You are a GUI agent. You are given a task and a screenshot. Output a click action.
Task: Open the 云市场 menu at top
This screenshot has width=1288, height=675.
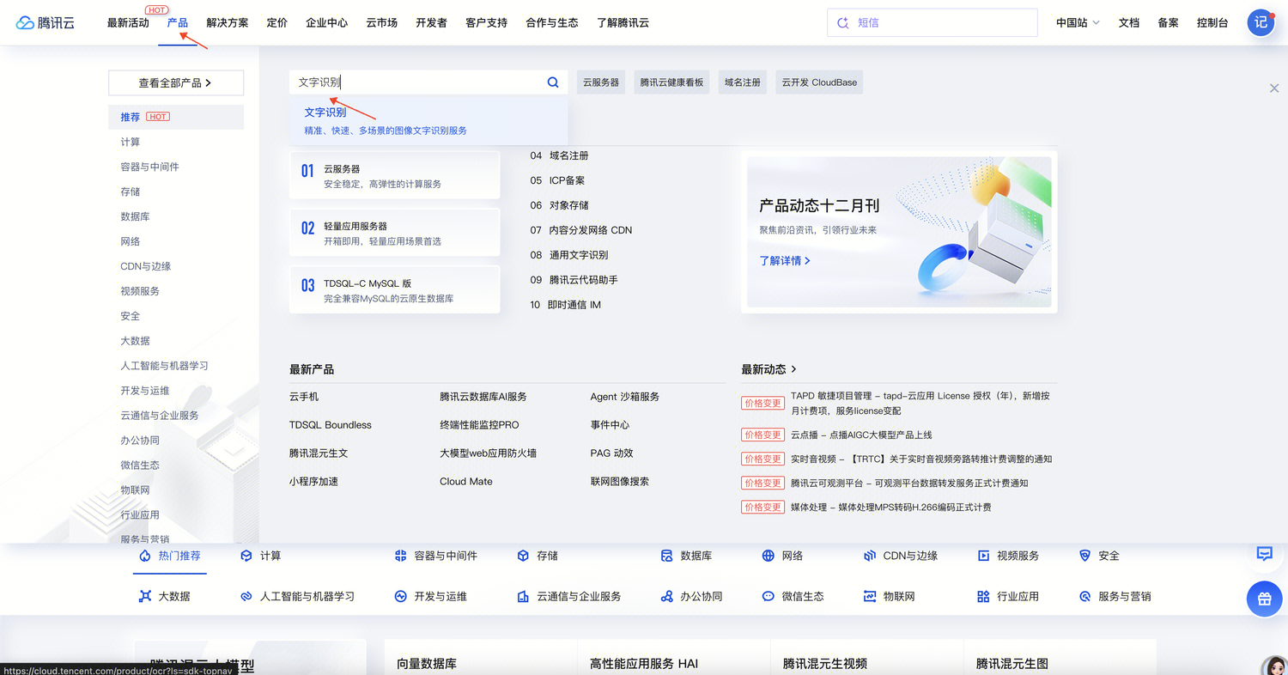click(380, 23)
